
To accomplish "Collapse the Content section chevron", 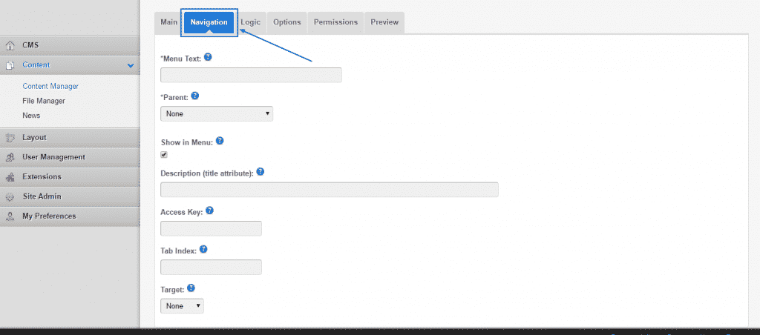I will pos(131,65).
